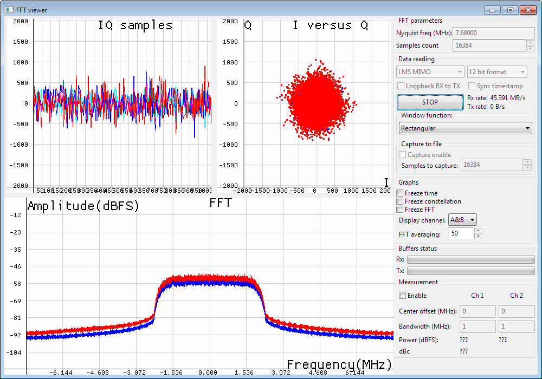Click the Rx buffer status bar
Viewport: 542px width, 379px height.
(x=471, y=259)
